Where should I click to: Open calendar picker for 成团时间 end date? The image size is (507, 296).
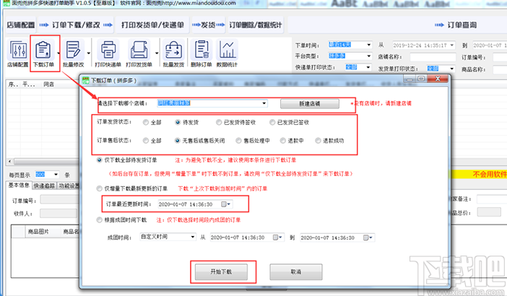(x=368, y=238)
